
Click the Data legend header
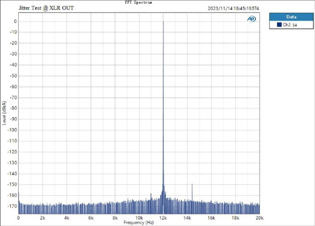coord(291,17)
